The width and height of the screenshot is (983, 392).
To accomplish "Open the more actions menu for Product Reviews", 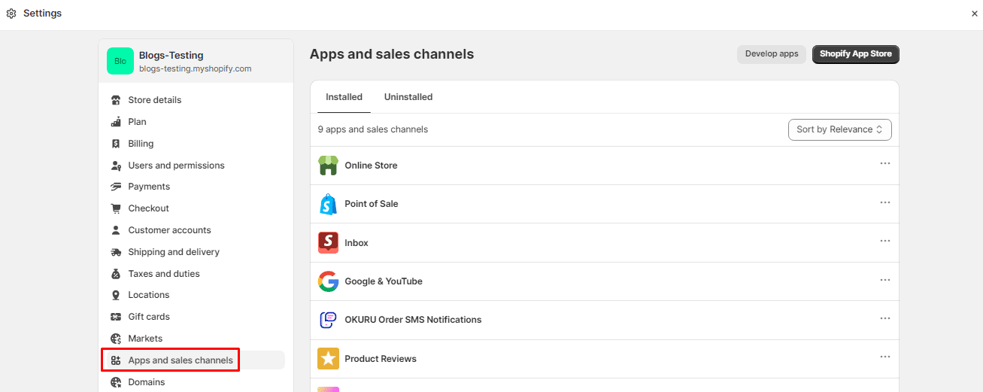I will (x=884, y=357).
